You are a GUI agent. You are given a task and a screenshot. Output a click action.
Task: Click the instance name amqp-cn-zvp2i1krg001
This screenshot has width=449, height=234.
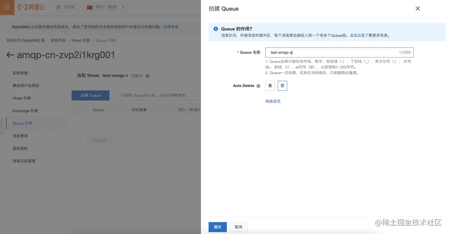66,55
